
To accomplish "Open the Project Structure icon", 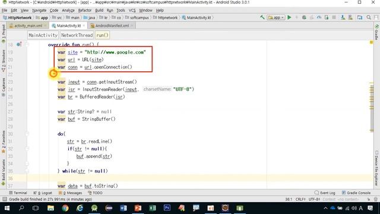I will (x=360, y=17).
